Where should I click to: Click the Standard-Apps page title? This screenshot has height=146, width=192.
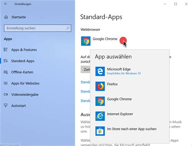coord(101,17)
